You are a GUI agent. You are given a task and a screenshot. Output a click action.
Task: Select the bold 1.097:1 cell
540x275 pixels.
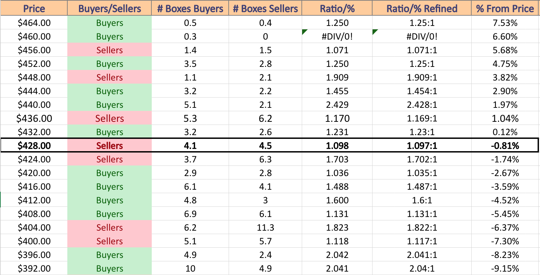(x=422, y=146)
